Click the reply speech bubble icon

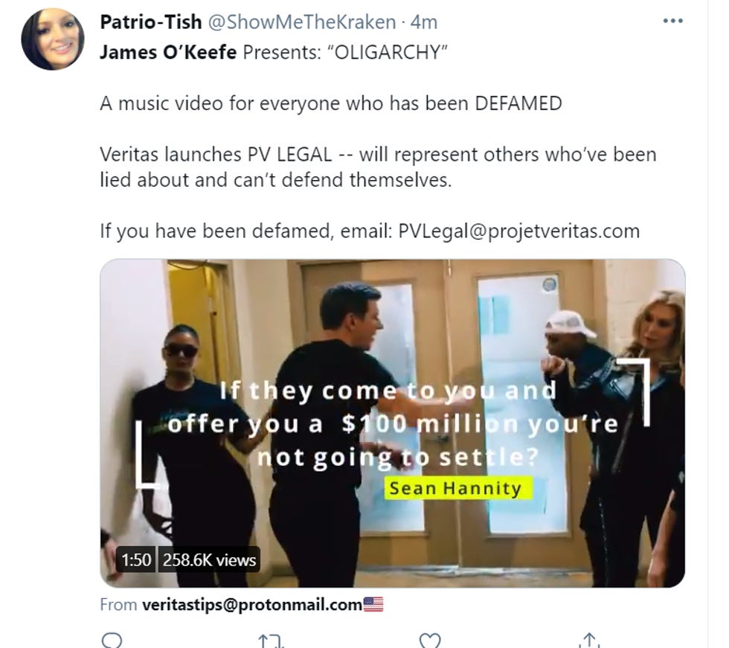[112, 641]
